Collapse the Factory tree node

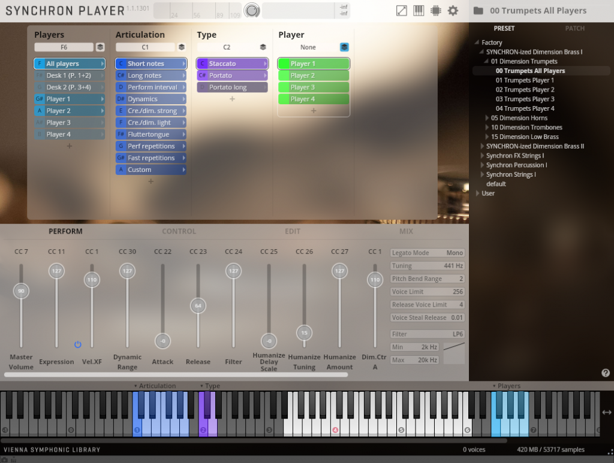click(x=477, y=43)
